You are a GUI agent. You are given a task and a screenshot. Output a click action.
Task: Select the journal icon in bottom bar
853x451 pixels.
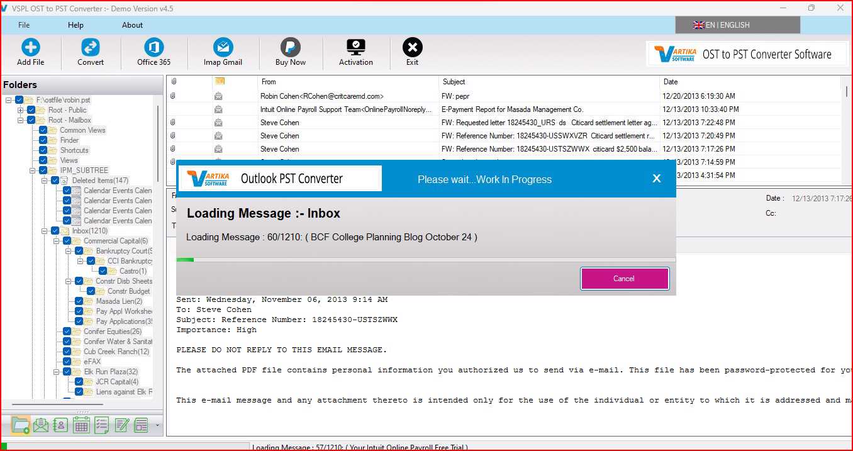[141, 425]
